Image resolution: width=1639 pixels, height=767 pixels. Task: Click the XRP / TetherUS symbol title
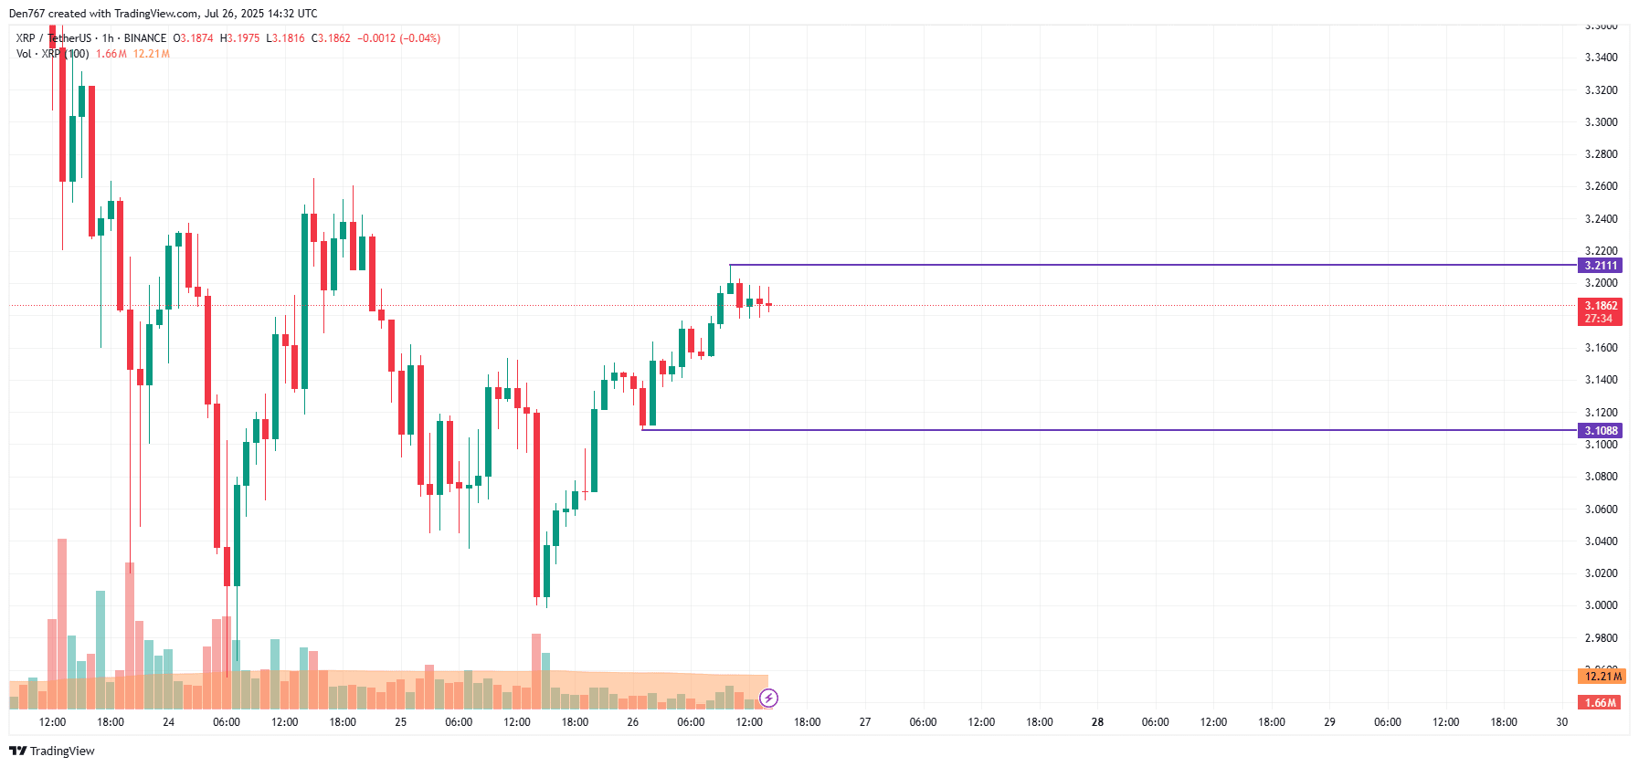point(54,38)
